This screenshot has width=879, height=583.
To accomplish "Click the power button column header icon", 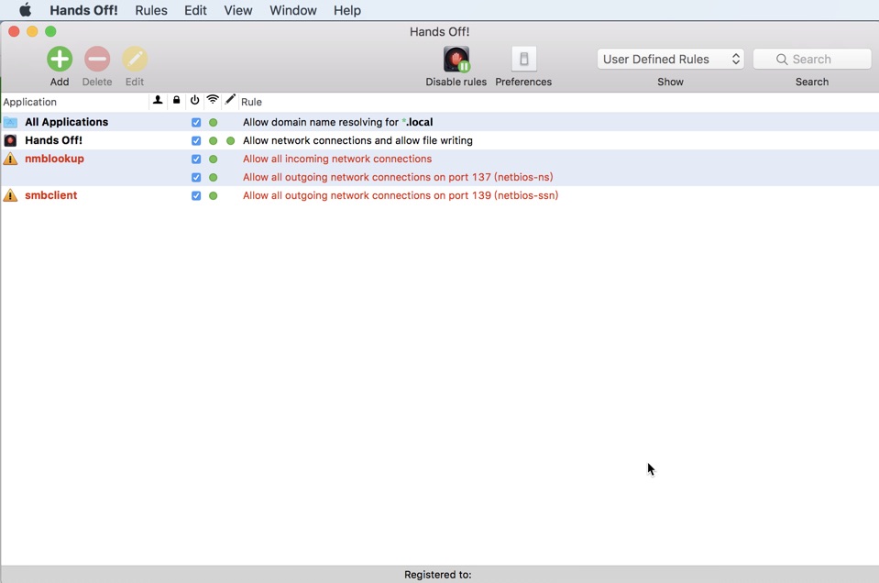I will click(194, 101).
